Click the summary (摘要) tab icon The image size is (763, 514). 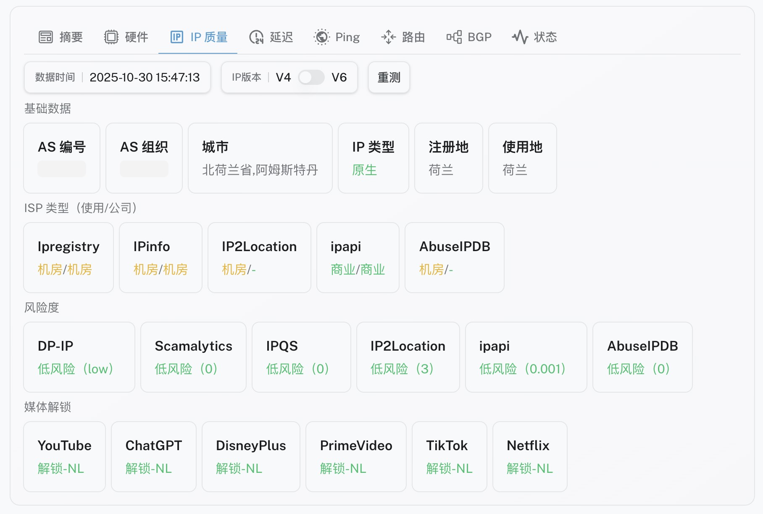click(46, 37)
